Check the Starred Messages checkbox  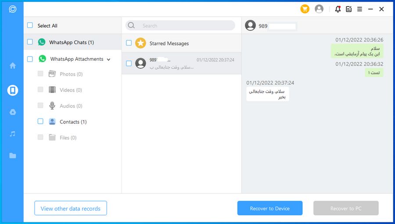(x=129, y=43)
